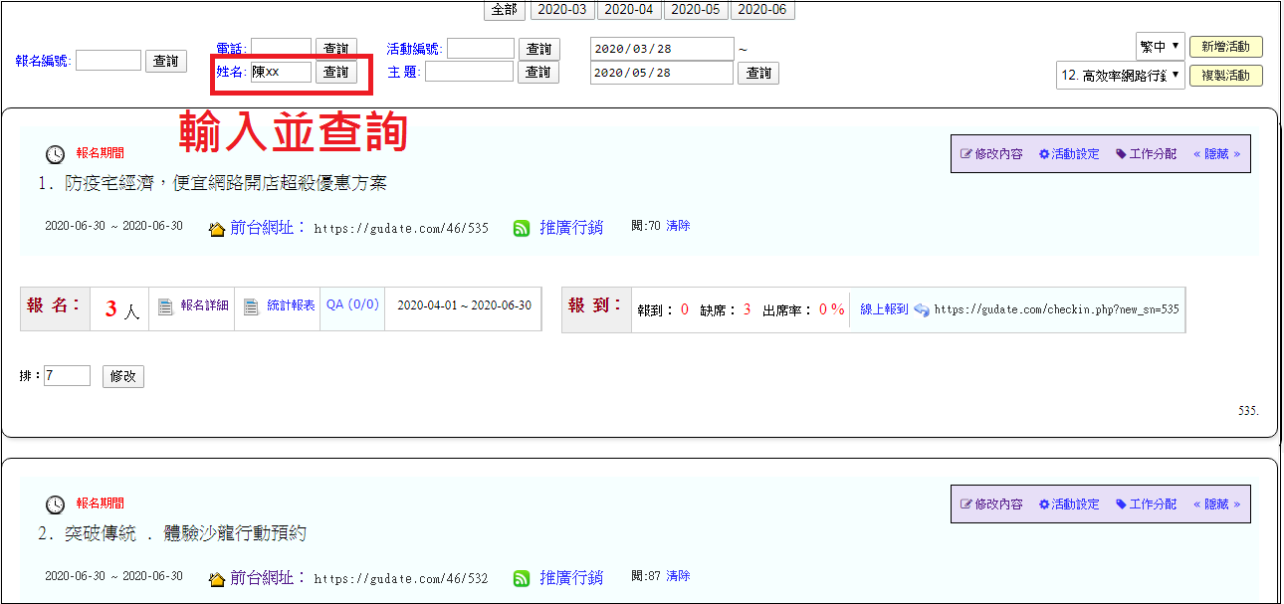This screenshot has width=1284, height=604.
Task: Click the green RSS icon in second activity
Action: tap(522, 578)
